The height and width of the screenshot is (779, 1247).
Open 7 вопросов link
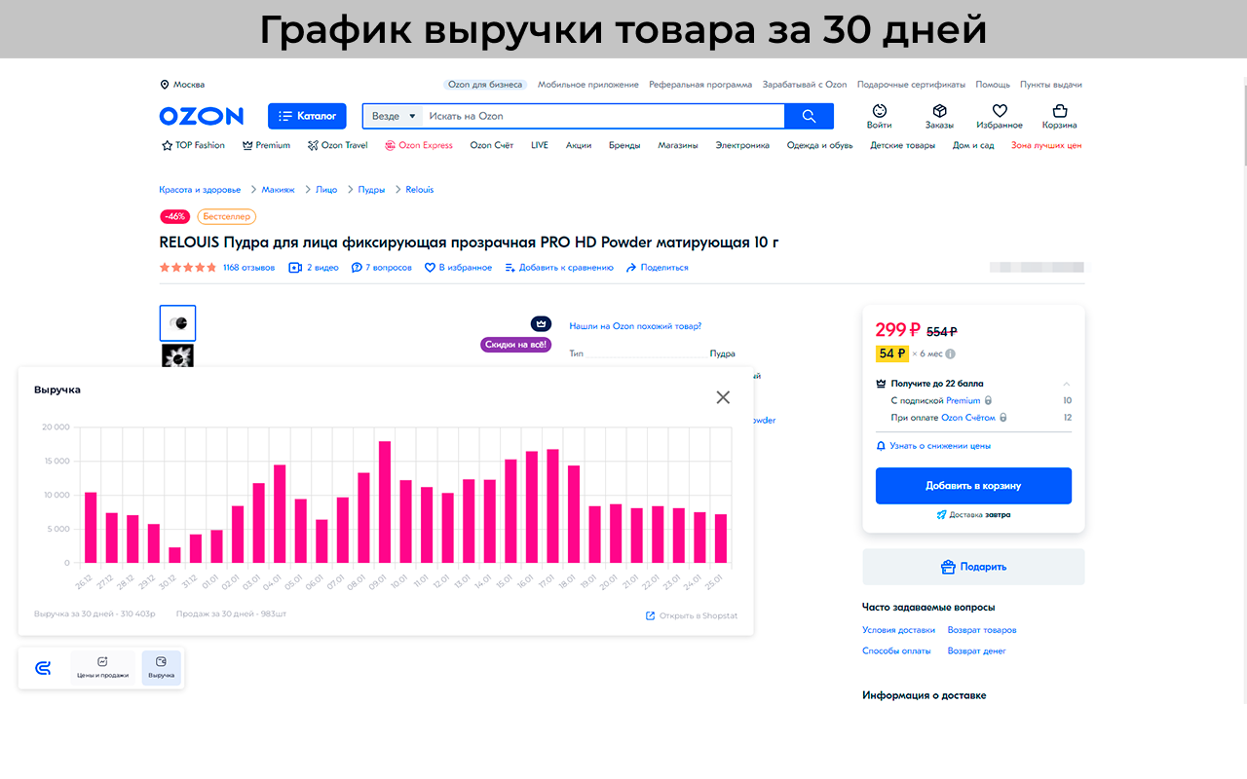point(382,268)
